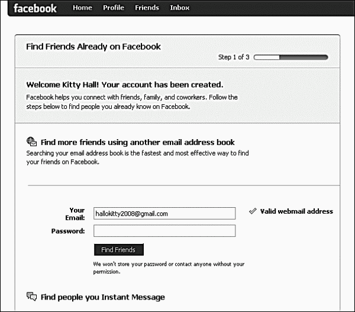Click the Step 1 of 3 progress bar
The height and width of the screenshot is (312, 355).
point(291,57)
